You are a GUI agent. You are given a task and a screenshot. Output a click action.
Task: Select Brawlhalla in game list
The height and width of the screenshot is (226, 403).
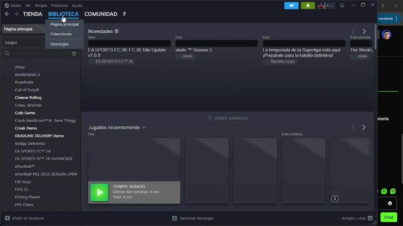tap(24, 82)
